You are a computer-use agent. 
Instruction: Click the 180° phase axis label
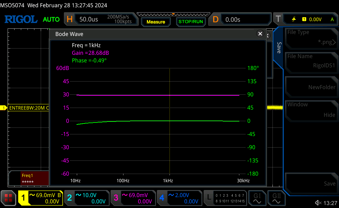(253, 68)
